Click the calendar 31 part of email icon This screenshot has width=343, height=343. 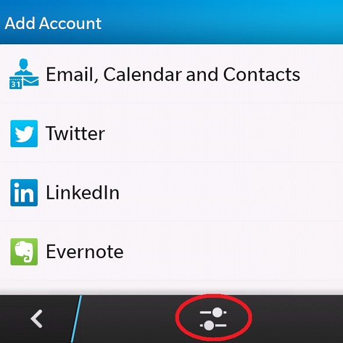(15, 83)
